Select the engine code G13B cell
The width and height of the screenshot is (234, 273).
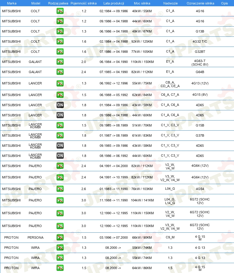point(200,31)
